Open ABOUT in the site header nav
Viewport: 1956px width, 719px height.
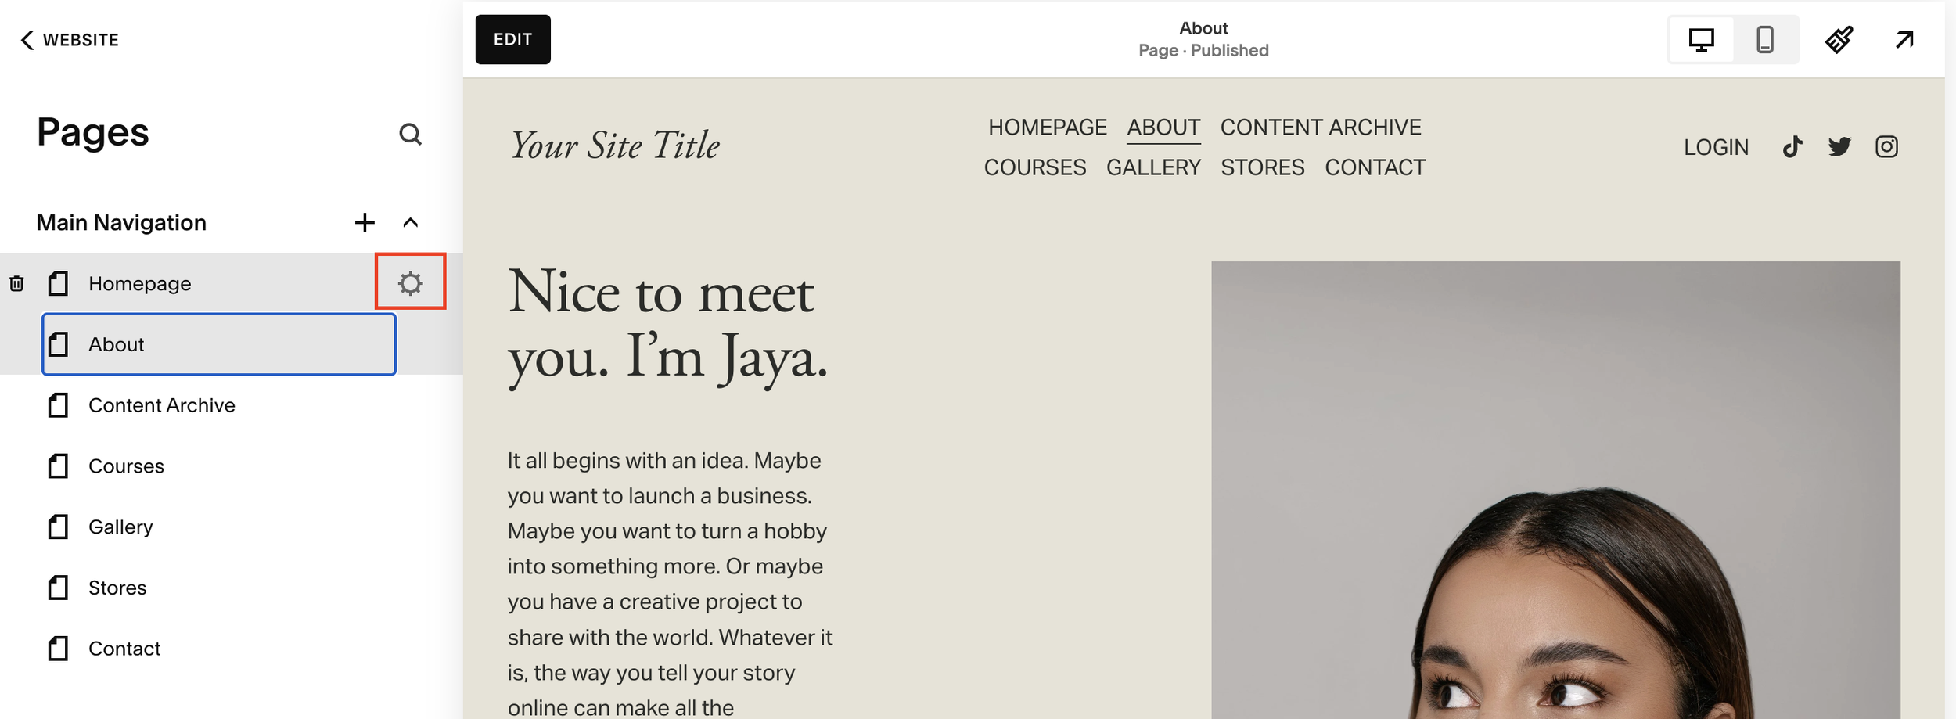pyautogui.click(x=1163, y=128)
